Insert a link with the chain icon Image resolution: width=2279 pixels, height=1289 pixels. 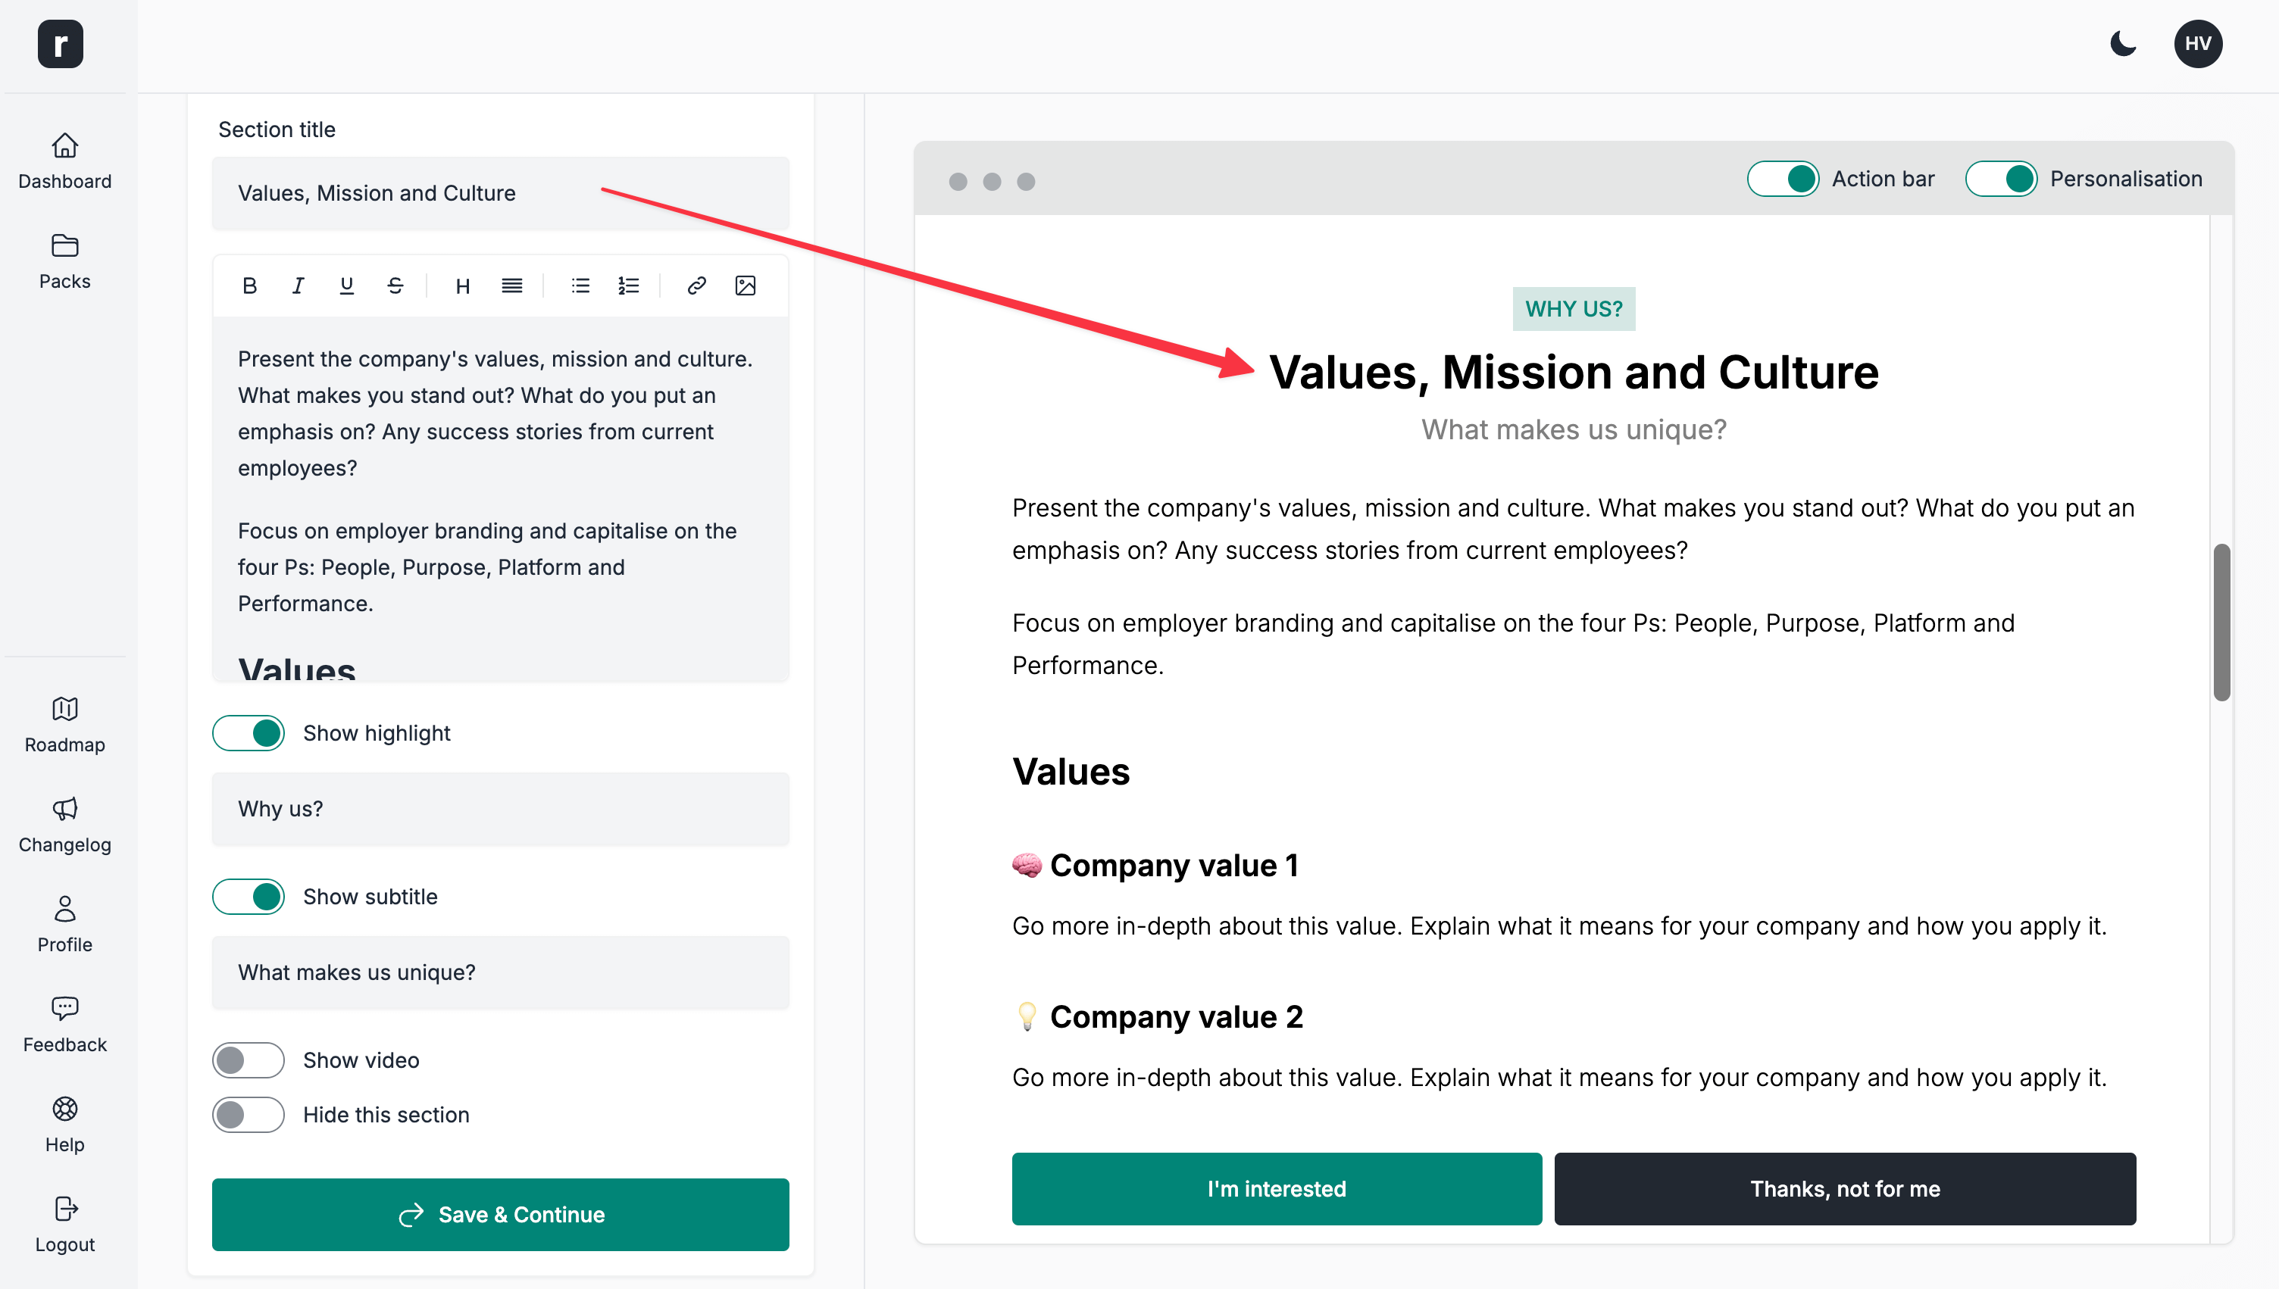pyautogui.click(x=696, y=285)
